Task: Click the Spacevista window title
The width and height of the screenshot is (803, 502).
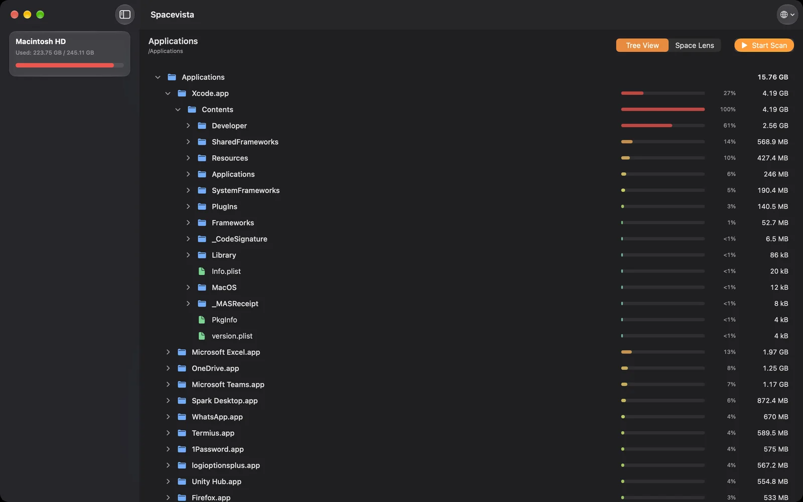Action: pyautogui.click(x=172, y=15)
